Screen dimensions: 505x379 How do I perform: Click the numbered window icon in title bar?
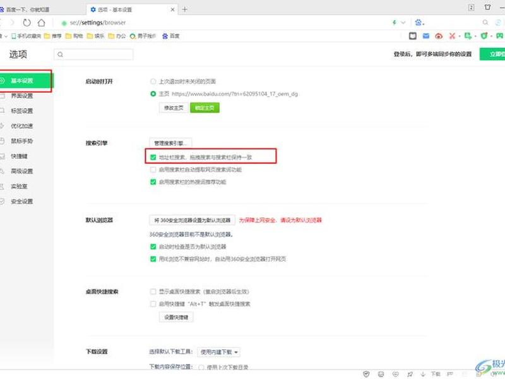471,8
